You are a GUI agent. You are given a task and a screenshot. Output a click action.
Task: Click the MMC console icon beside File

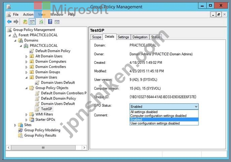[9, 14]
